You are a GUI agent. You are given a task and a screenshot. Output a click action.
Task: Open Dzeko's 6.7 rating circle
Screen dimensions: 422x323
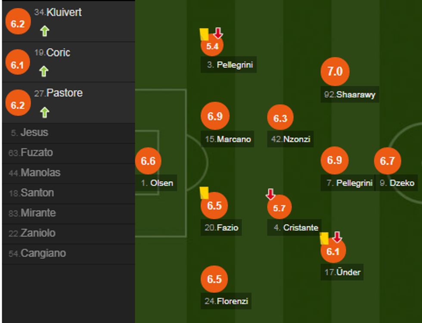pos(387,161)
